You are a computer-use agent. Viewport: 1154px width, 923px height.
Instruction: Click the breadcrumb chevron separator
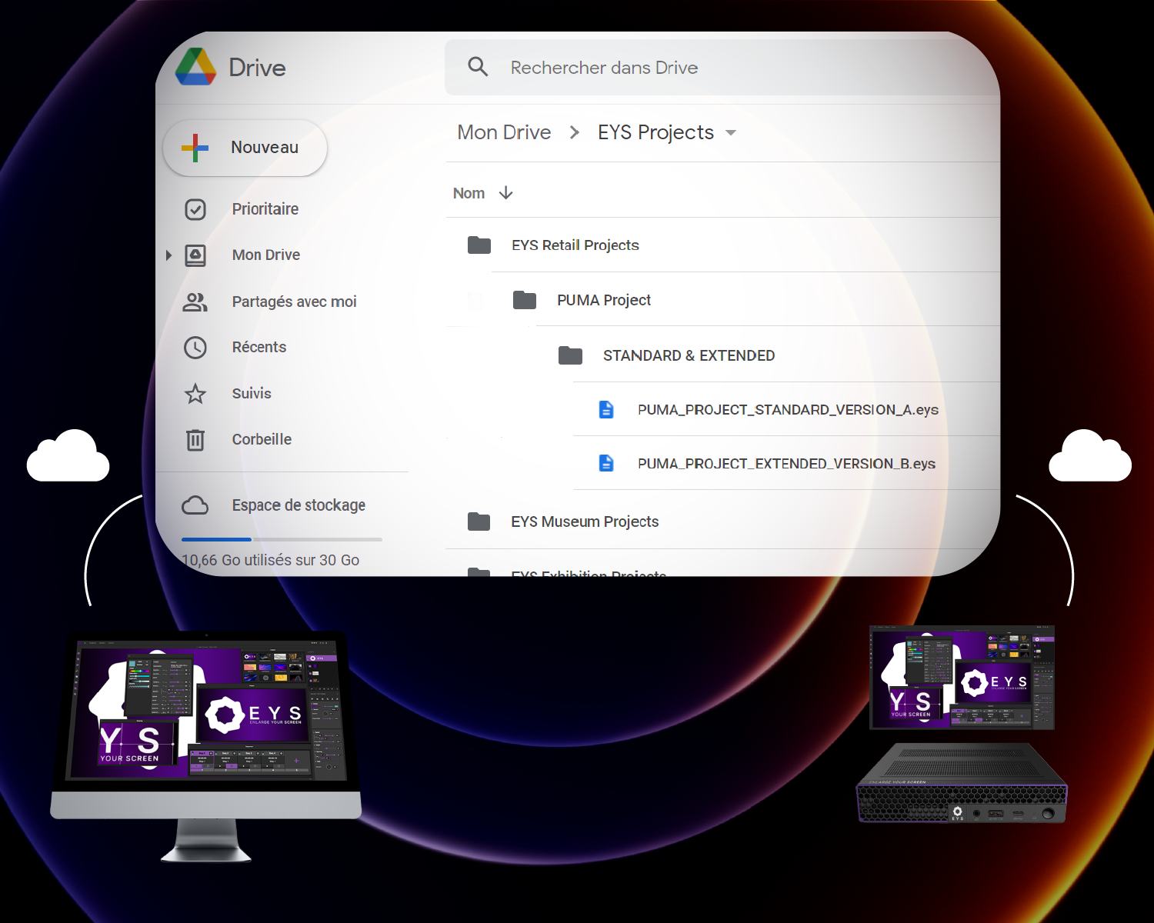click(575, 132)
